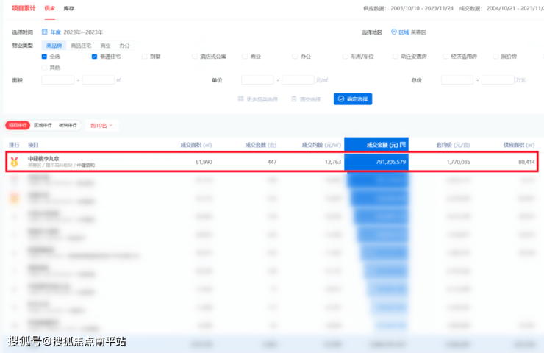Uncheck the 普通住宅 checkbox
544x353 pixels.
coord(94,57)
